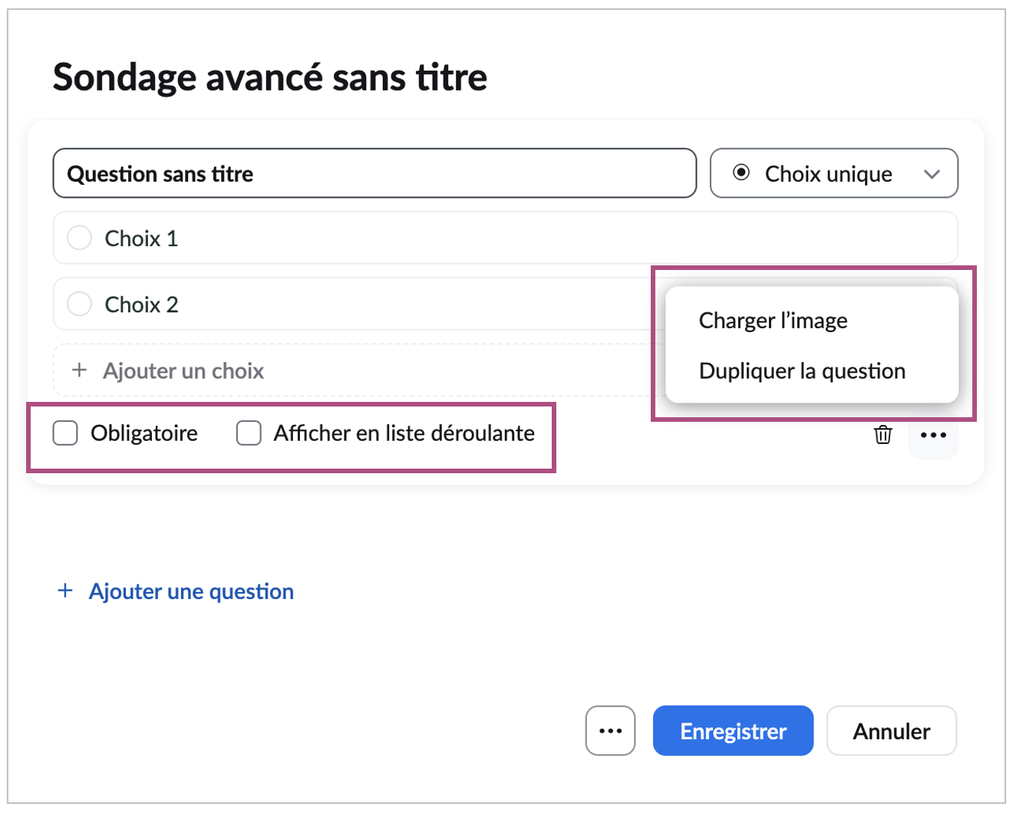Open the three-dot menu beside Enregistrer

point(610,731)
